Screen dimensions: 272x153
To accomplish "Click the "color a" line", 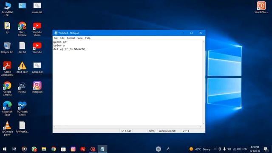I will (59, 45).
